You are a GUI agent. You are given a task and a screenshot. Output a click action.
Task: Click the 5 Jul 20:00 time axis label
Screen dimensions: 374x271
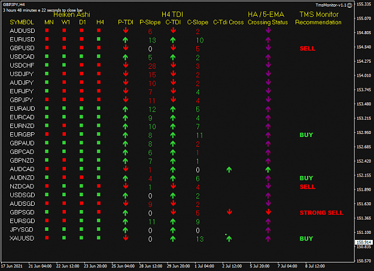coord(260,266)
